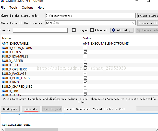The width and height of the screenshot is (158, 131).
Task: Toggle the Grouped checkbox
Action: pyautogui.click(x=74, y=30)
